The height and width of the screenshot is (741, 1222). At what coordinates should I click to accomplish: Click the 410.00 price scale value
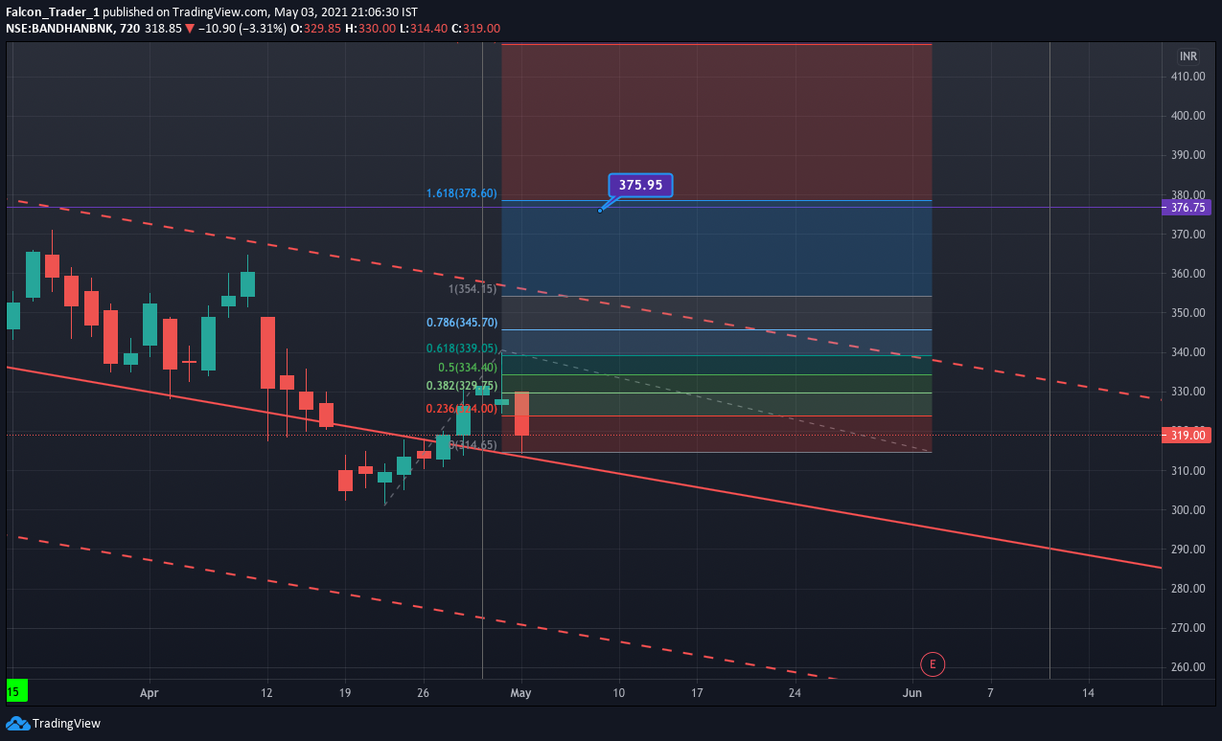tap(1188, 77)
